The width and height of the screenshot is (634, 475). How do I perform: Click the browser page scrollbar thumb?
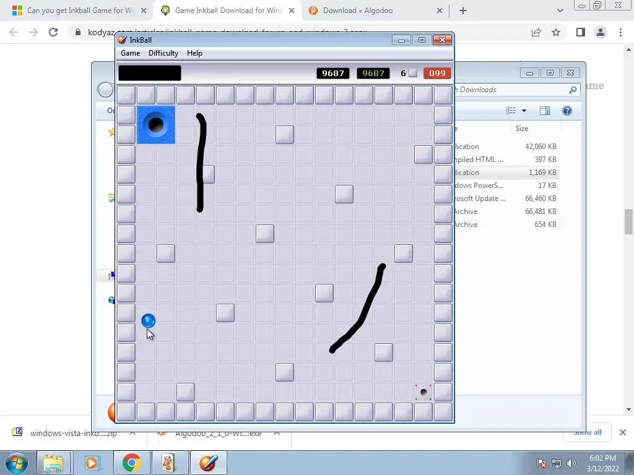628,221
